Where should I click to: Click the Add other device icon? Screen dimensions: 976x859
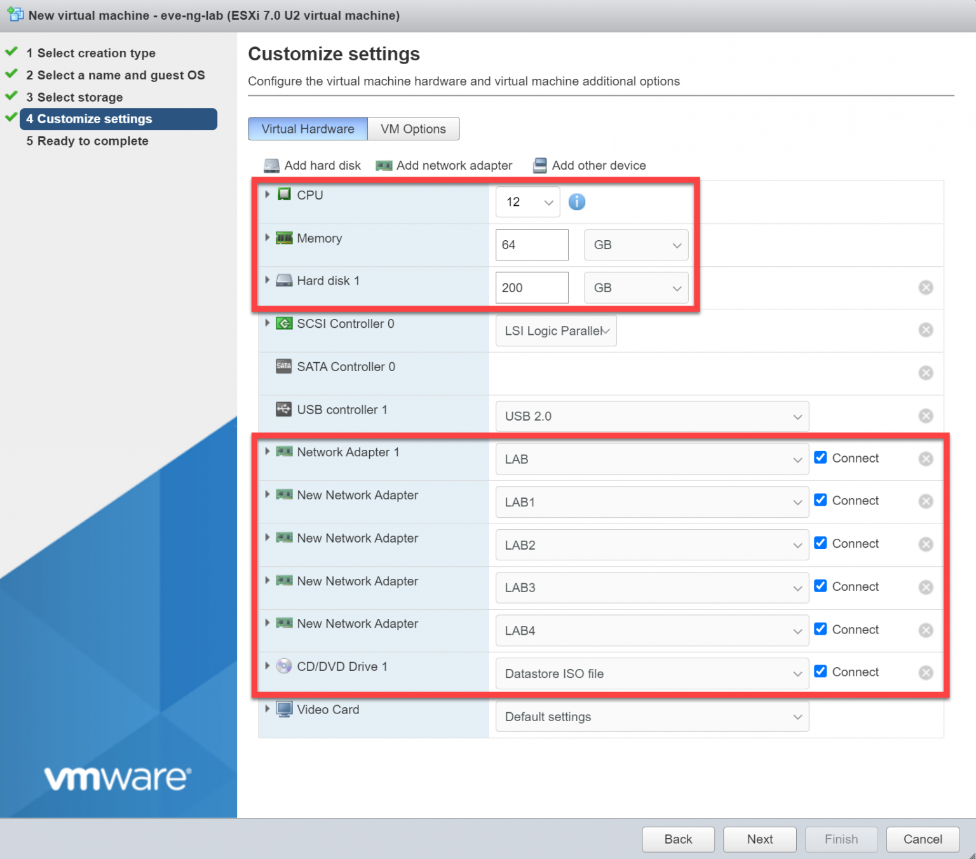click(539, 166)
